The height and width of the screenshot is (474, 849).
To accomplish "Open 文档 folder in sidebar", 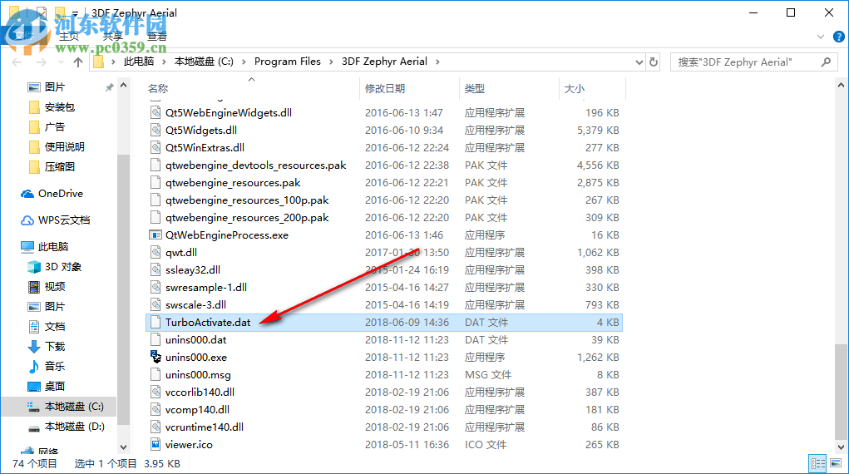I will [x=47, y=326].
